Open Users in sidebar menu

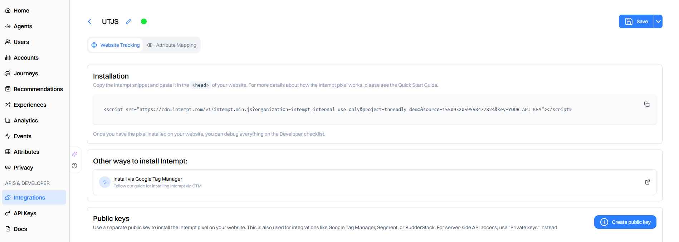(x=34, y=42)
